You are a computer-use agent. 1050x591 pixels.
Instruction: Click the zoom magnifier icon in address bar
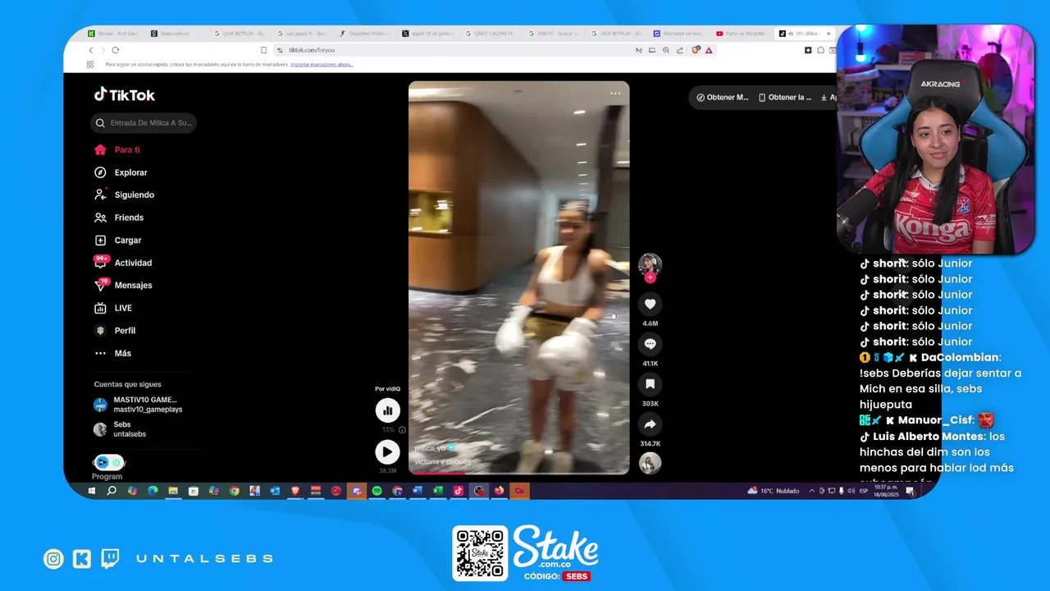tap(666, 50)
